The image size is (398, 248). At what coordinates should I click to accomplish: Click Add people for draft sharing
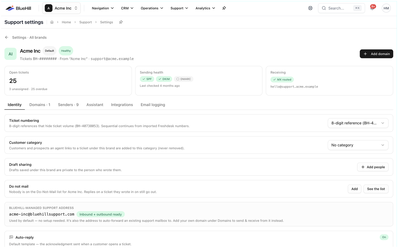click(373, 167)
